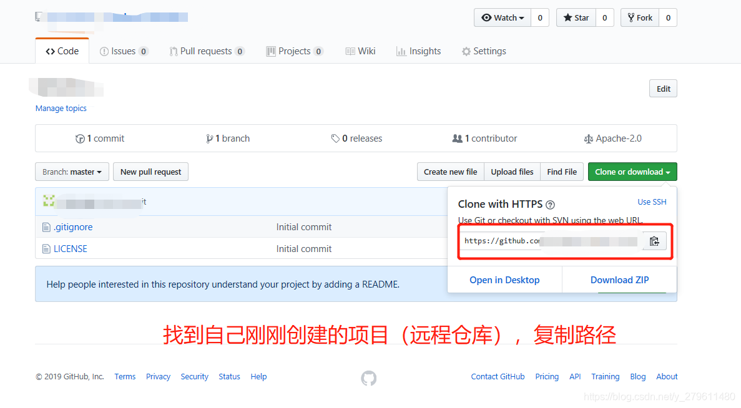Viewport: 741px width, 408px height.
Task: Open Blog footer link
Action: tap(637, 376)
